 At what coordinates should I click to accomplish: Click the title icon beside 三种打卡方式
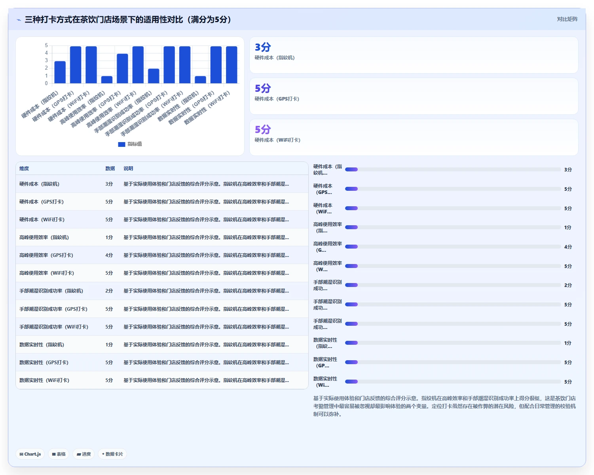[x=19, y=20]
